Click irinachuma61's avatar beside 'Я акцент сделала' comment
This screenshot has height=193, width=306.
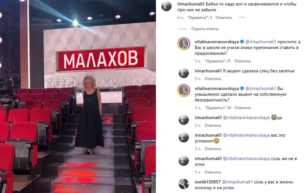pyautogui.click(x=184, y=73)
